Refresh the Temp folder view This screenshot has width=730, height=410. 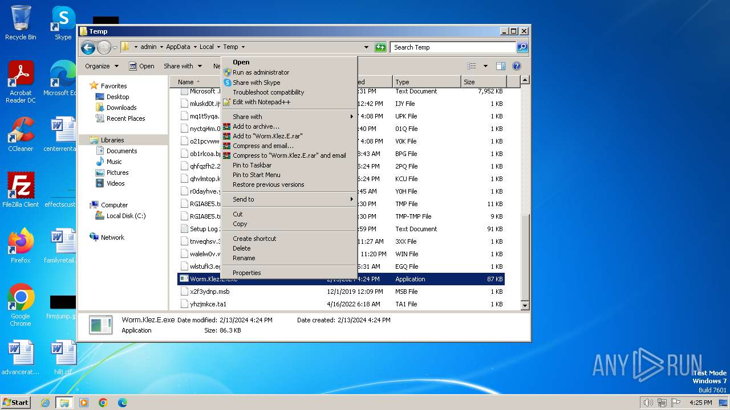[380, 47]
